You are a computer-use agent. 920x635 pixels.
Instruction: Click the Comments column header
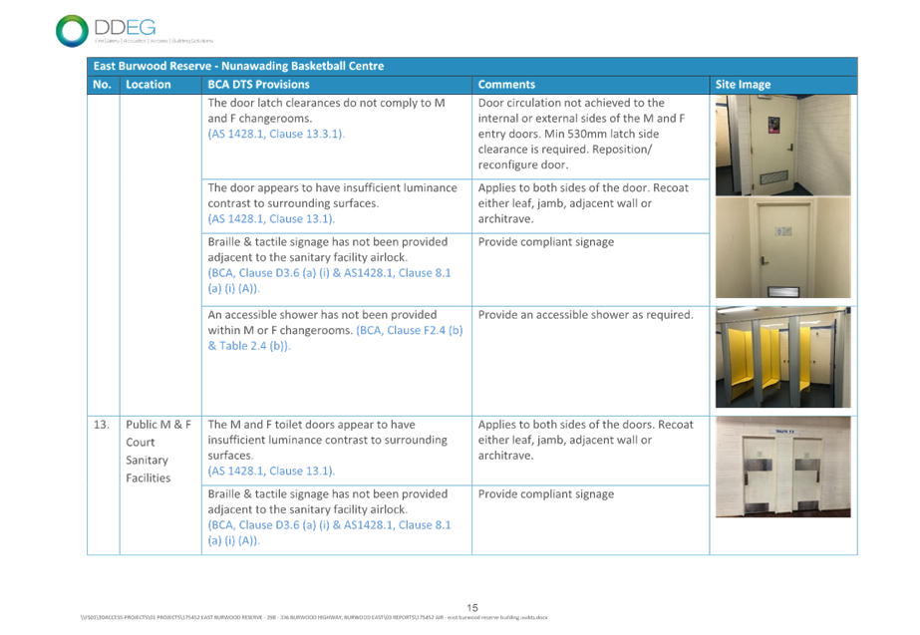point(506,85)
